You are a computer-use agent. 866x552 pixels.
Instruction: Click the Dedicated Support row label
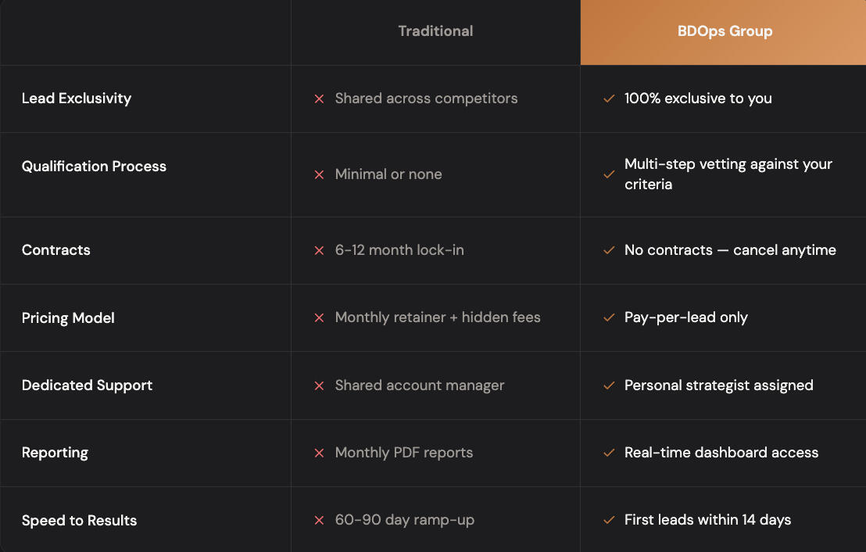(87, 385)
